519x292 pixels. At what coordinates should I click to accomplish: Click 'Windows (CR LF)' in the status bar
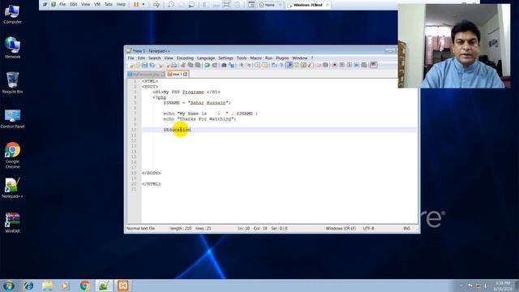[x=341, y=229]
